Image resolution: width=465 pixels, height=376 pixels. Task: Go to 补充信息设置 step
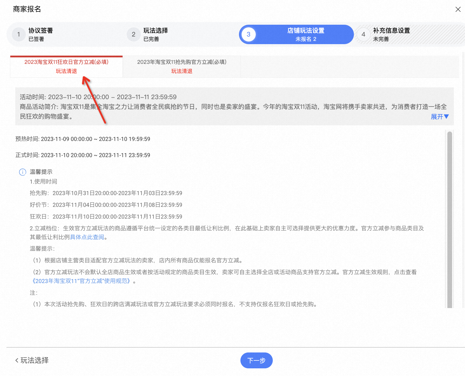tap(392, 31)
